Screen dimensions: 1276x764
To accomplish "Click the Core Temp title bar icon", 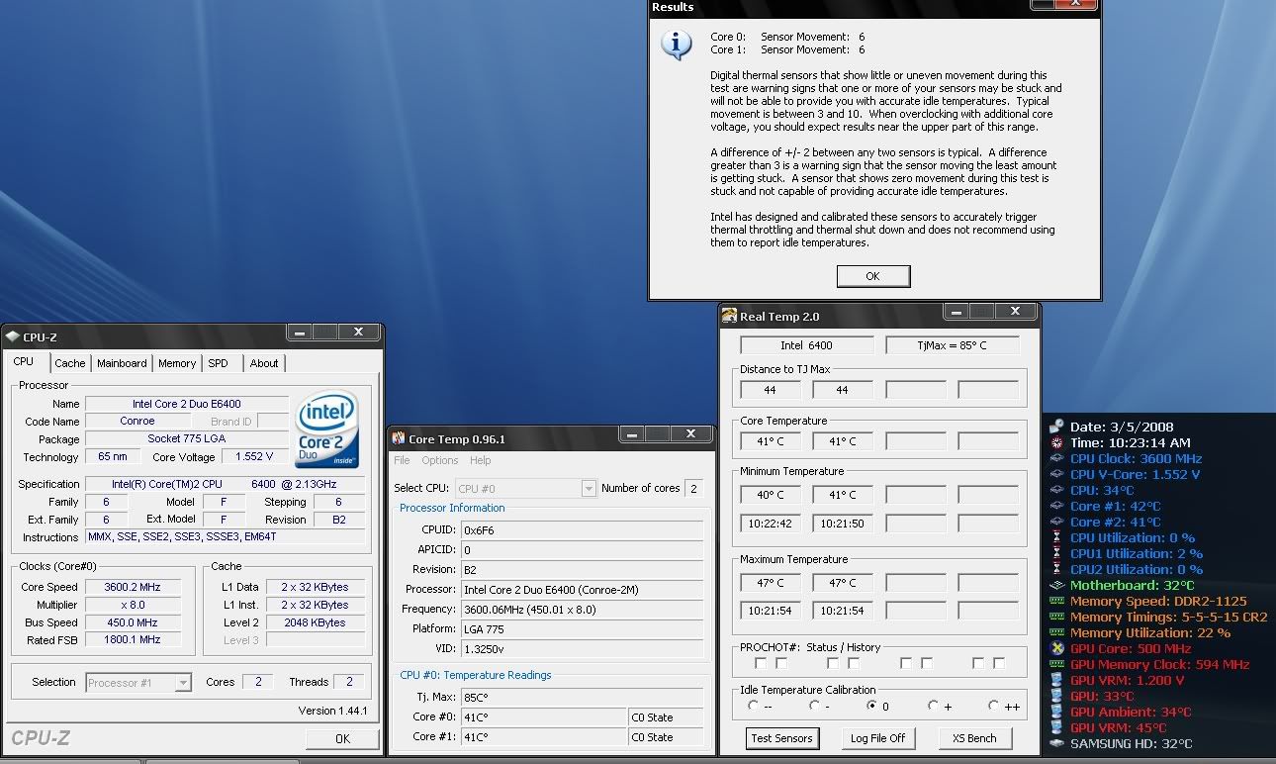I will point(399,438).
